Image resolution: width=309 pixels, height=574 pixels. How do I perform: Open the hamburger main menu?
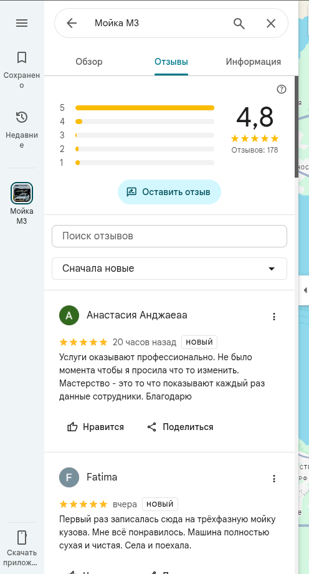(x=22, y=23)
